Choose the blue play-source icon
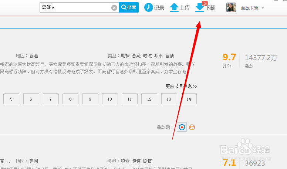 click(x=182, y=127)
